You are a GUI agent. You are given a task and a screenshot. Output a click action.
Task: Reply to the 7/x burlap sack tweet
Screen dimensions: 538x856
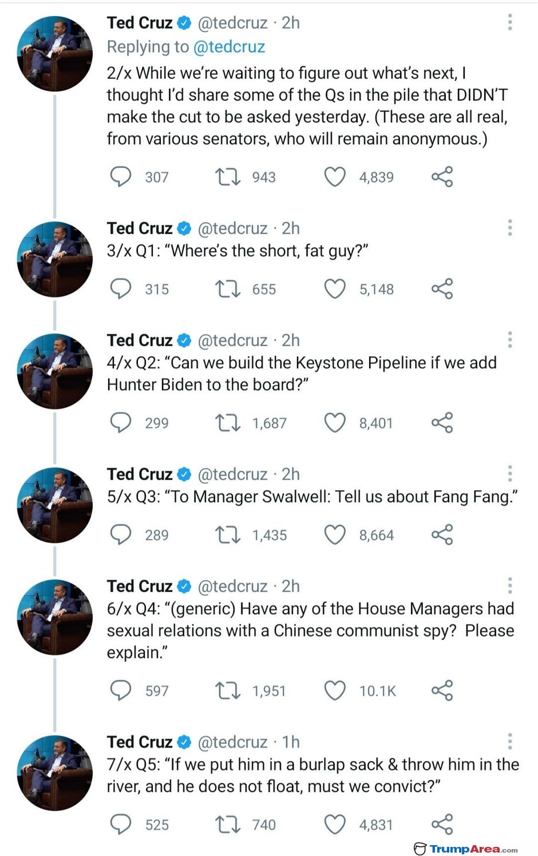(x=120, y=824)
